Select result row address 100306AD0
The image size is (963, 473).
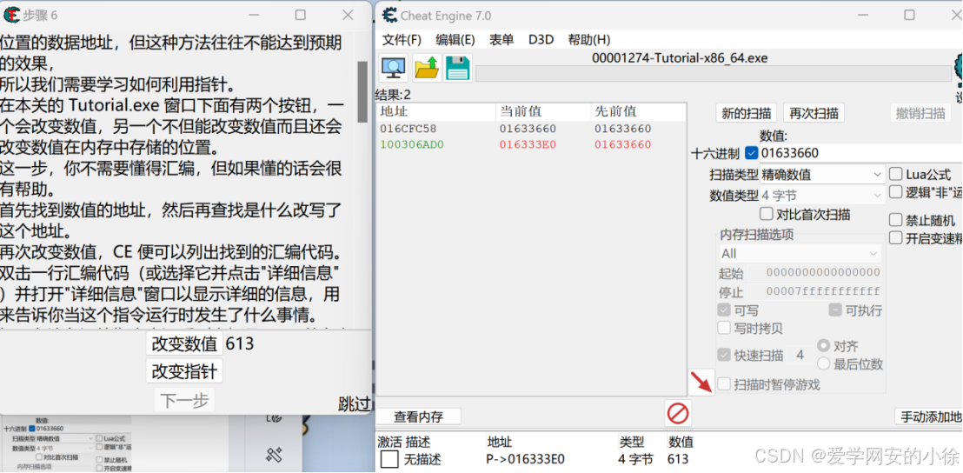tap(411, 145)
